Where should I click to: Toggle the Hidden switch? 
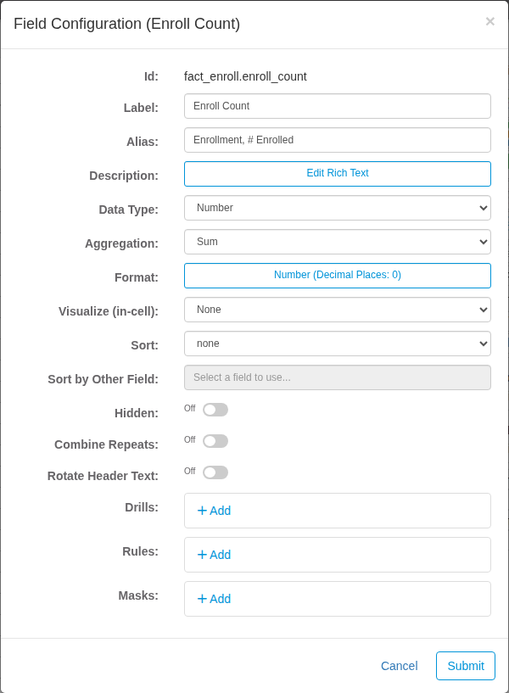pos(215,410)
